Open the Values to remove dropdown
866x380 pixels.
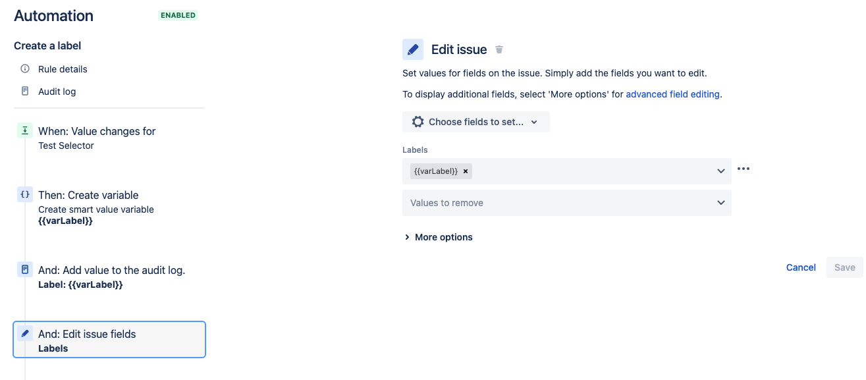point(567,203)
